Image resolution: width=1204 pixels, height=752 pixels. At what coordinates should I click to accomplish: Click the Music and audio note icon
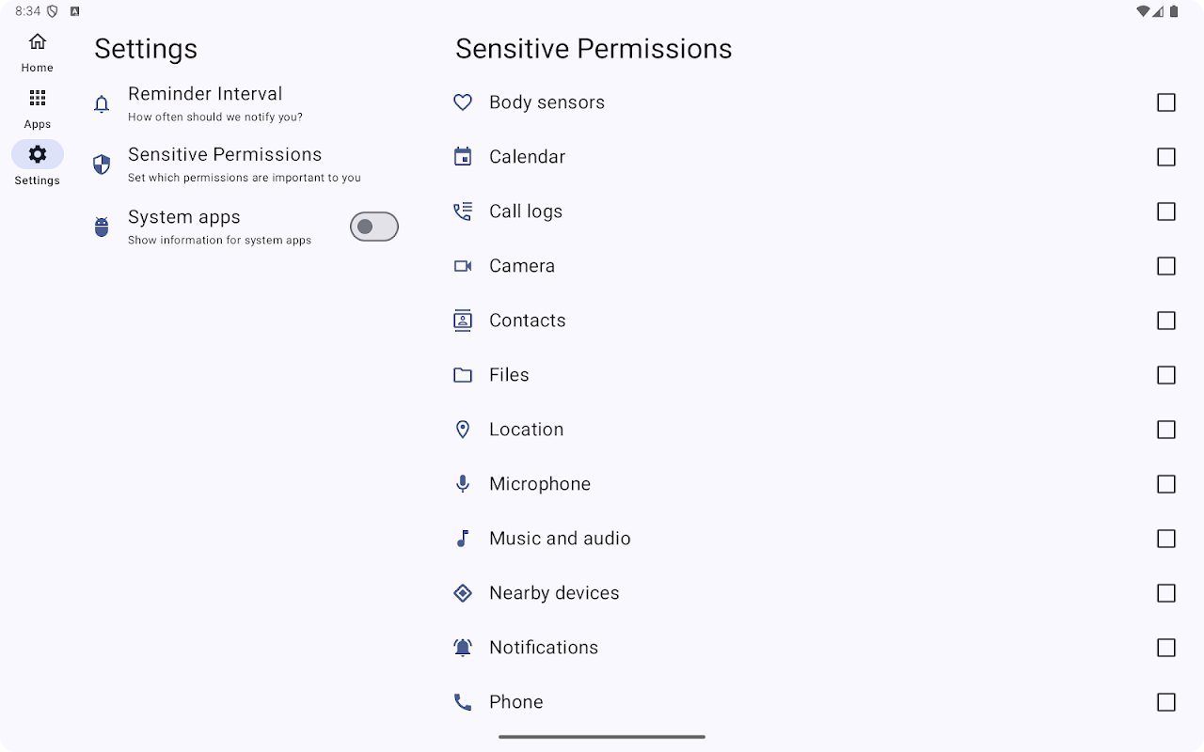click(463, 539)
